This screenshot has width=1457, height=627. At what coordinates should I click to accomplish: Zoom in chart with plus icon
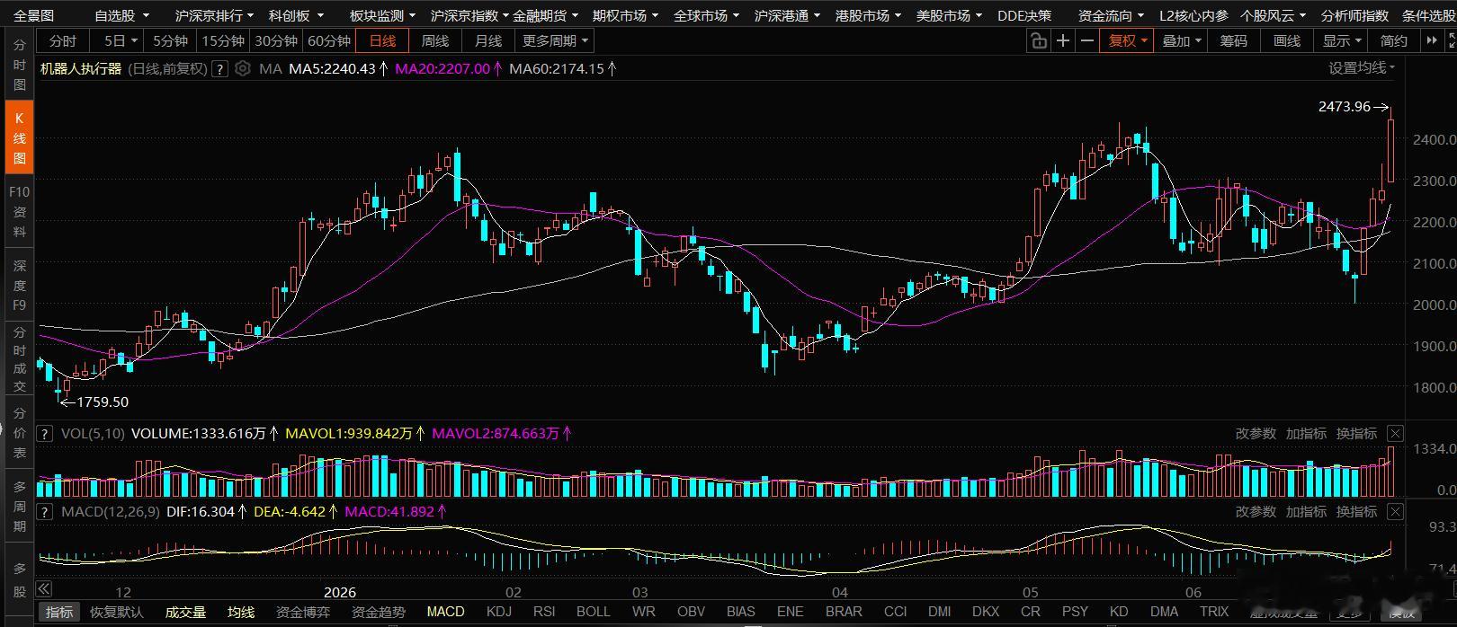coord(1063,41)
